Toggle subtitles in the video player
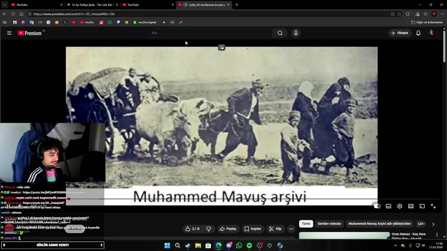 [x=388, y=206]
